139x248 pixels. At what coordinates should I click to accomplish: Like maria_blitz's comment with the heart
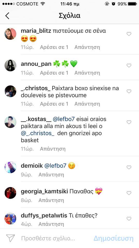pos(129,34)
